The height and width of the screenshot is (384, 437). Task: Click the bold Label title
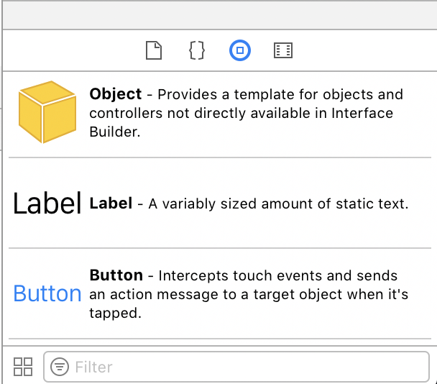coord(111,204)
